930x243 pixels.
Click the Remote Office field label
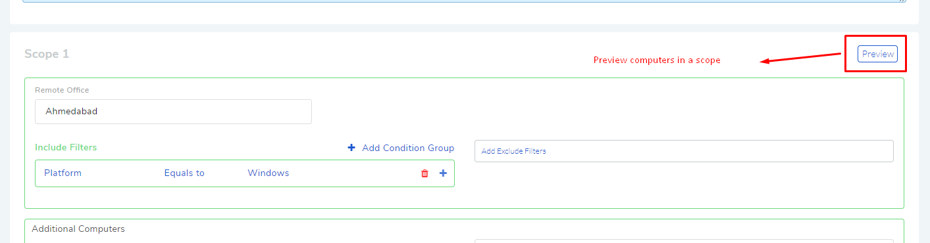(62, 90)
